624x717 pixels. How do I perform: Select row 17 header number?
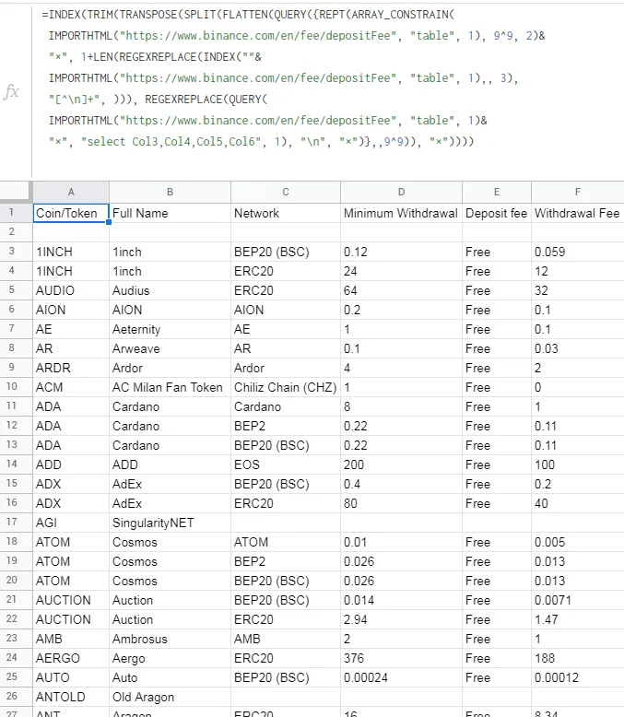pos(16,523)
